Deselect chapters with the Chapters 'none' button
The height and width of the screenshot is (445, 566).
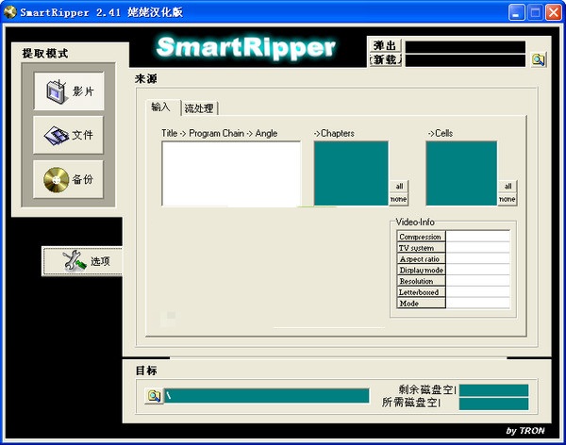399,199
